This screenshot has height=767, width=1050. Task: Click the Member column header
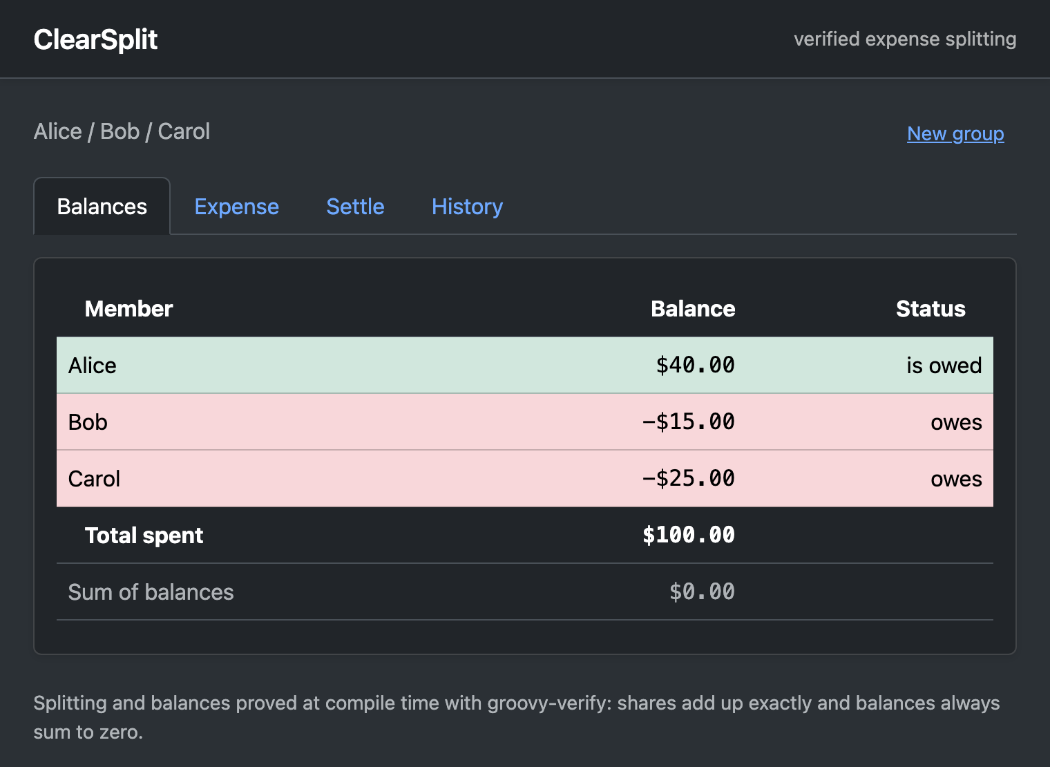[x=128, y=309]
